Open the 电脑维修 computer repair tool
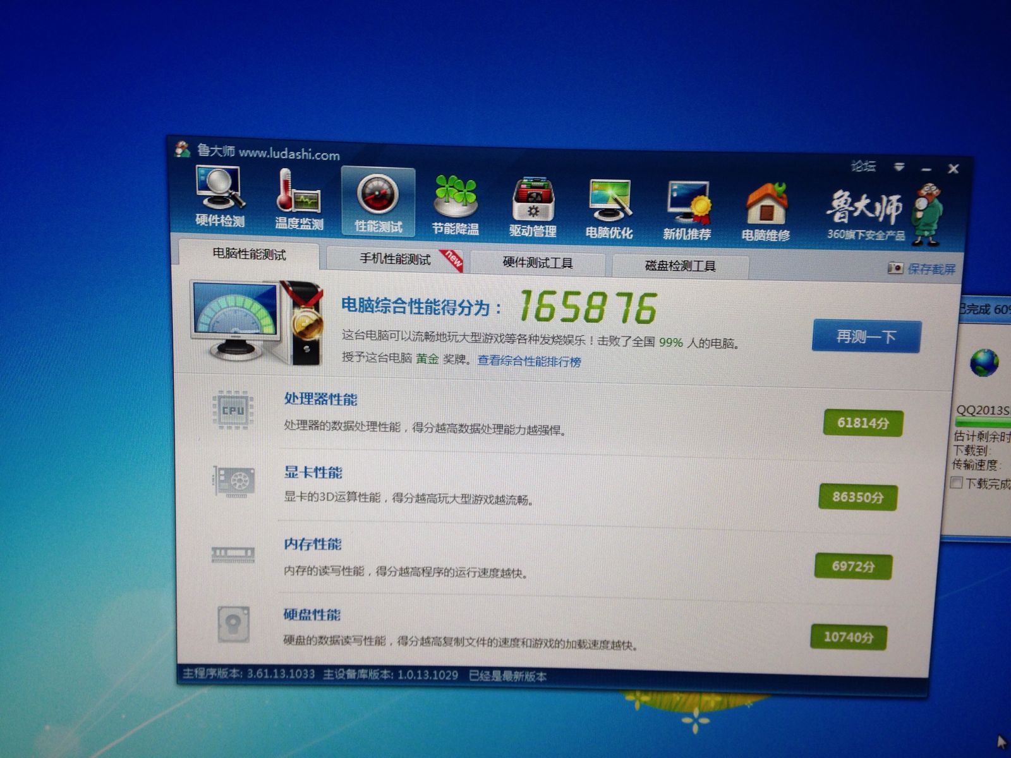1011x758 pixels. point(766,214)
